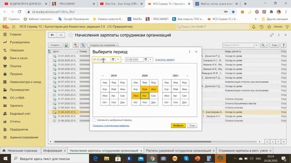
Task: Expand the Еще dropdown in the list toolbar
Action: point(274,45)
